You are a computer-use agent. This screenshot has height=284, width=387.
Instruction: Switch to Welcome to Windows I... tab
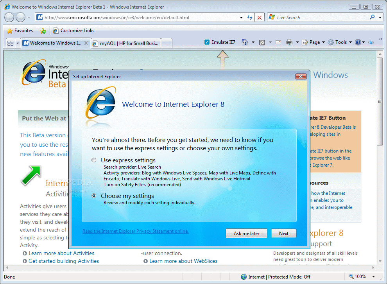point(52,43)
